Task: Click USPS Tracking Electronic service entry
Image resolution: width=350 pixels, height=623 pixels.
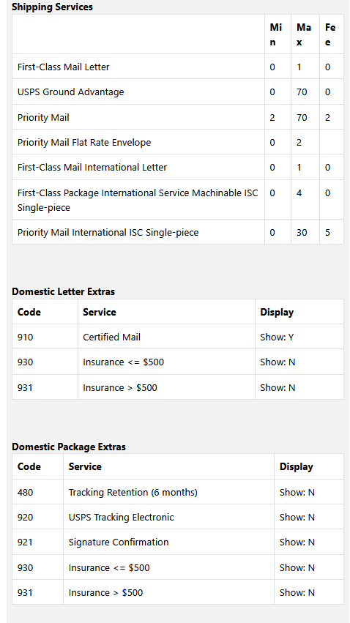Action: pos(121,517)
